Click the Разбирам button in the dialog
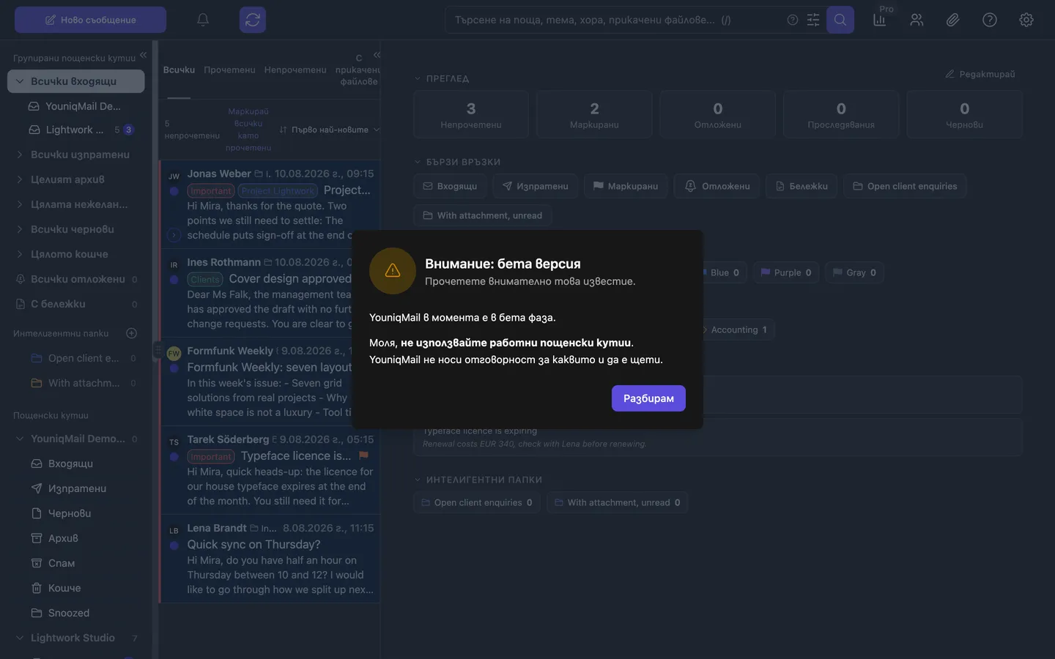The width and height of the screenshot is (1055, 659). (x=648, y=398)
